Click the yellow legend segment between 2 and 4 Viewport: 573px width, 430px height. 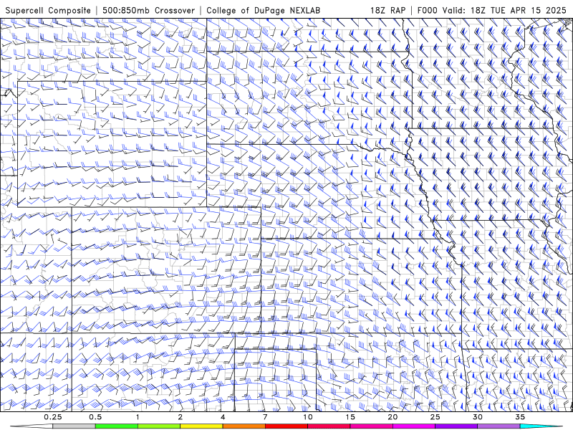click(x=201, y=426)
